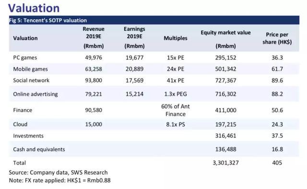Select Cash and equivalents row label
Screen dimensions: 307x189
(39, 149)
